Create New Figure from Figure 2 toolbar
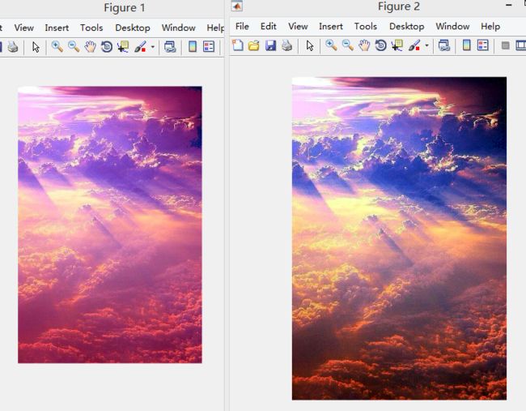The height and width of the screenshot is (411, 526). tap(237, 45)
